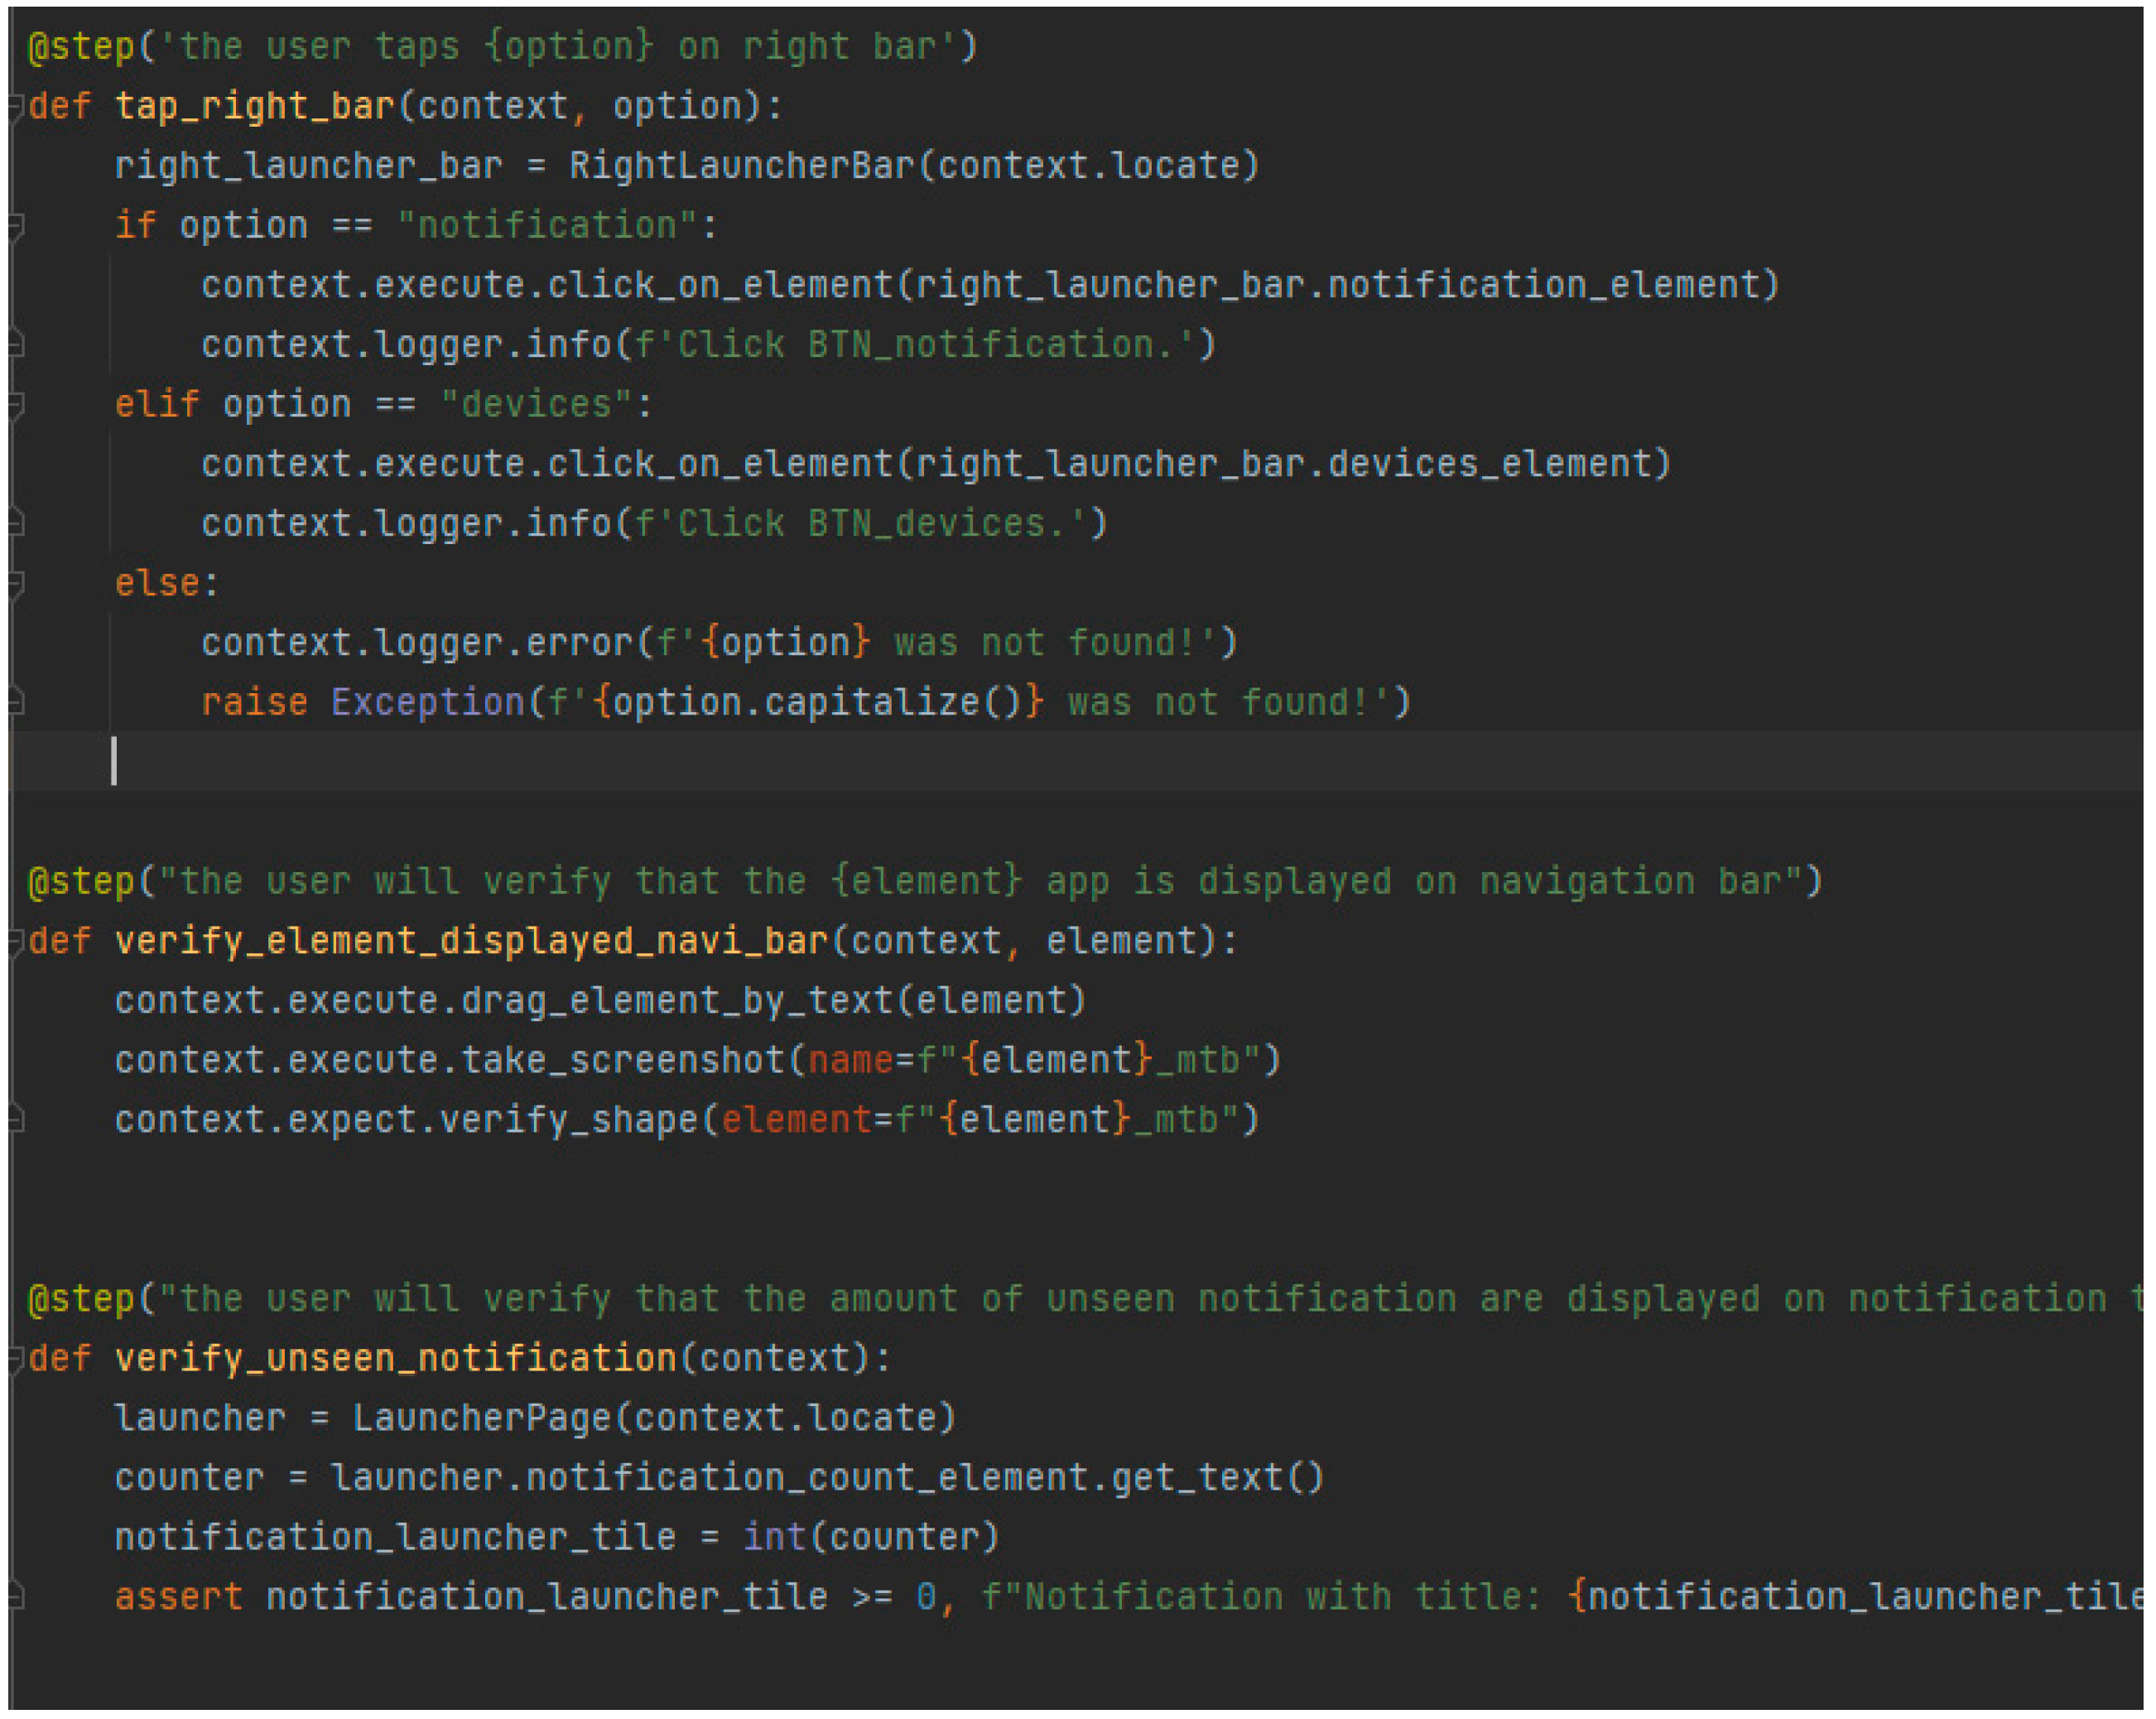Click the Exception keyword in raise statement

[x=427, y=702]
